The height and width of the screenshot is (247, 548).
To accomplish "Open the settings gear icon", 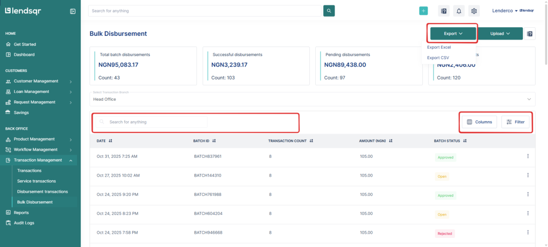I will click(474, 11).
